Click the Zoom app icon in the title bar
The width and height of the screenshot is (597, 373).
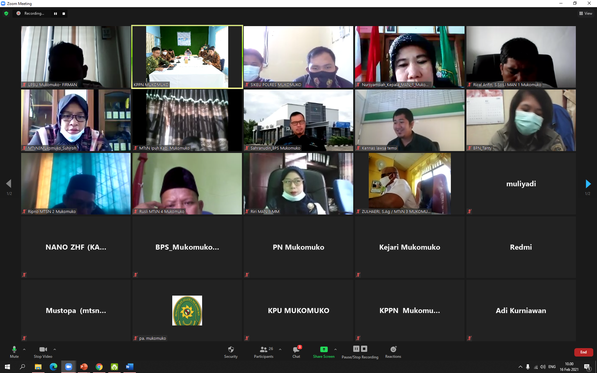pyautogui.click(x=3, y=3)
